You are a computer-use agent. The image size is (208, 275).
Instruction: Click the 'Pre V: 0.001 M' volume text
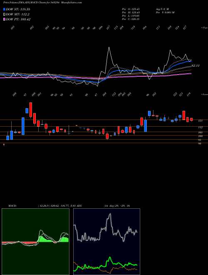(x=165, y=12)
